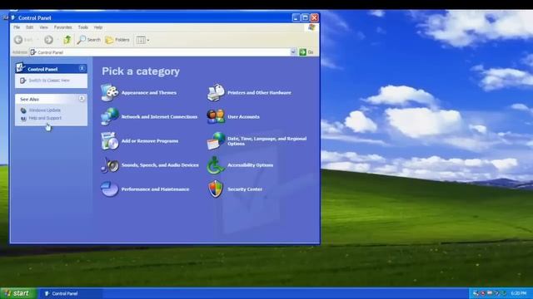Collapse the See Also section
Screen dimensions: 533x299
click(82, 99)
